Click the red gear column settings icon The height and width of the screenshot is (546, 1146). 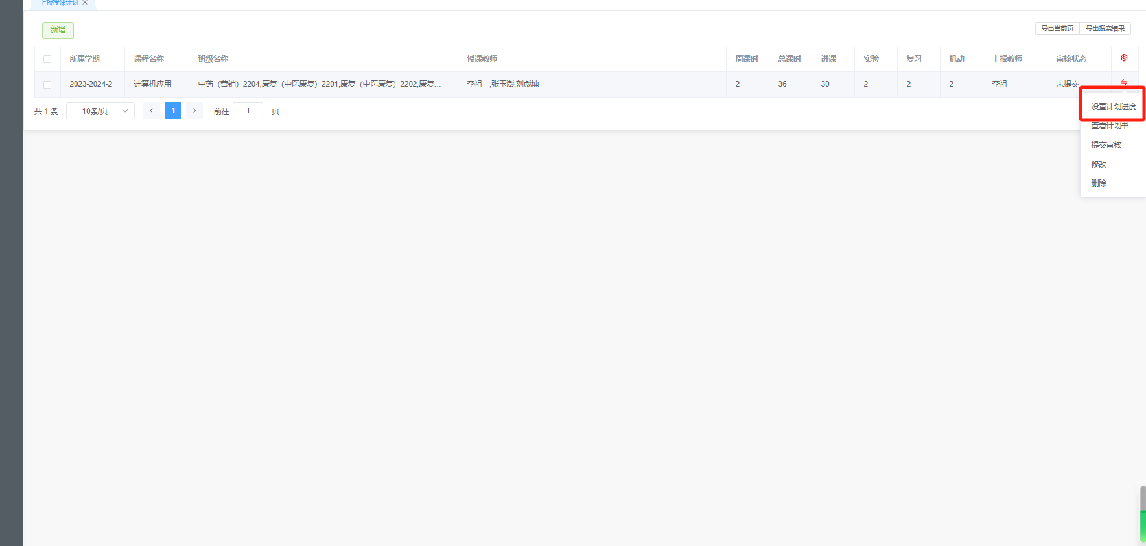[1124, 58]
